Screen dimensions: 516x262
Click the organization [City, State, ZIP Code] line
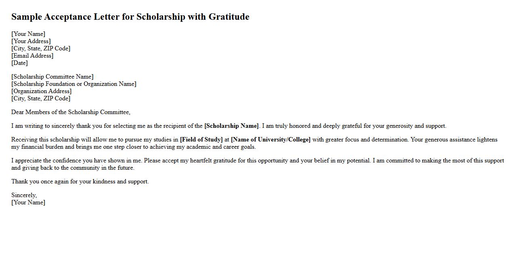40,98
